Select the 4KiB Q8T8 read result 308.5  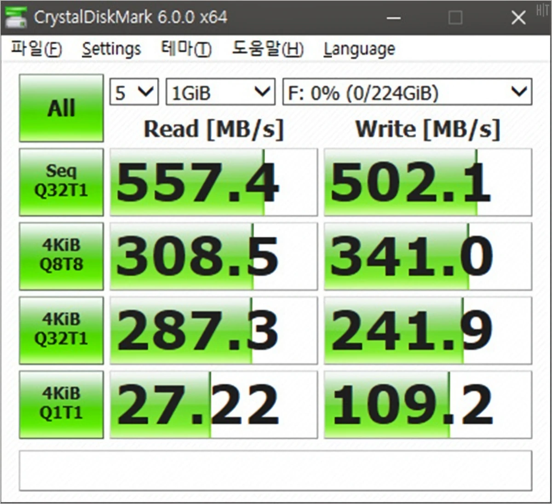(x=213, y=256)
